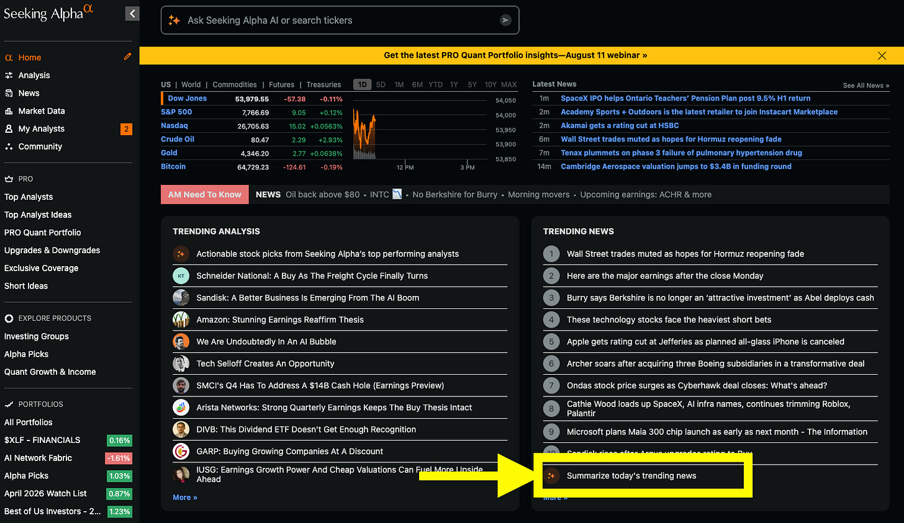Open the PRO Quant Portfolio webinar banner link
This screenshot has width=904, height=523.
click(x=515, y=55)
